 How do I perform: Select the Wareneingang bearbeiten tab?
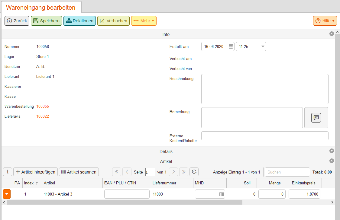coord(41,8)
